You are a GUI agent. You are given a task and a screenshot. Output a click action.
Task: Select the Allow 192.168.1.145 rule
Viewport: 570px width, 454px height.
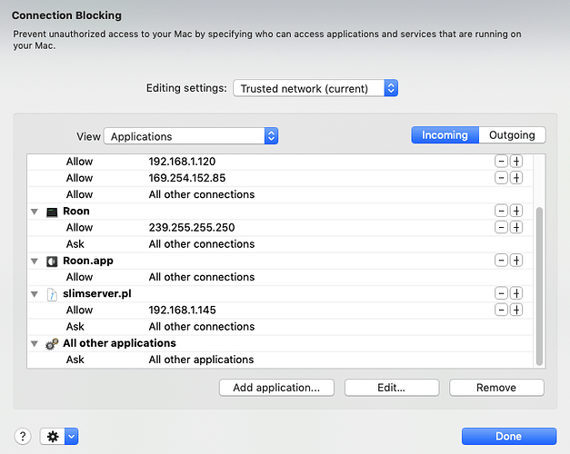tap(280, 310)
